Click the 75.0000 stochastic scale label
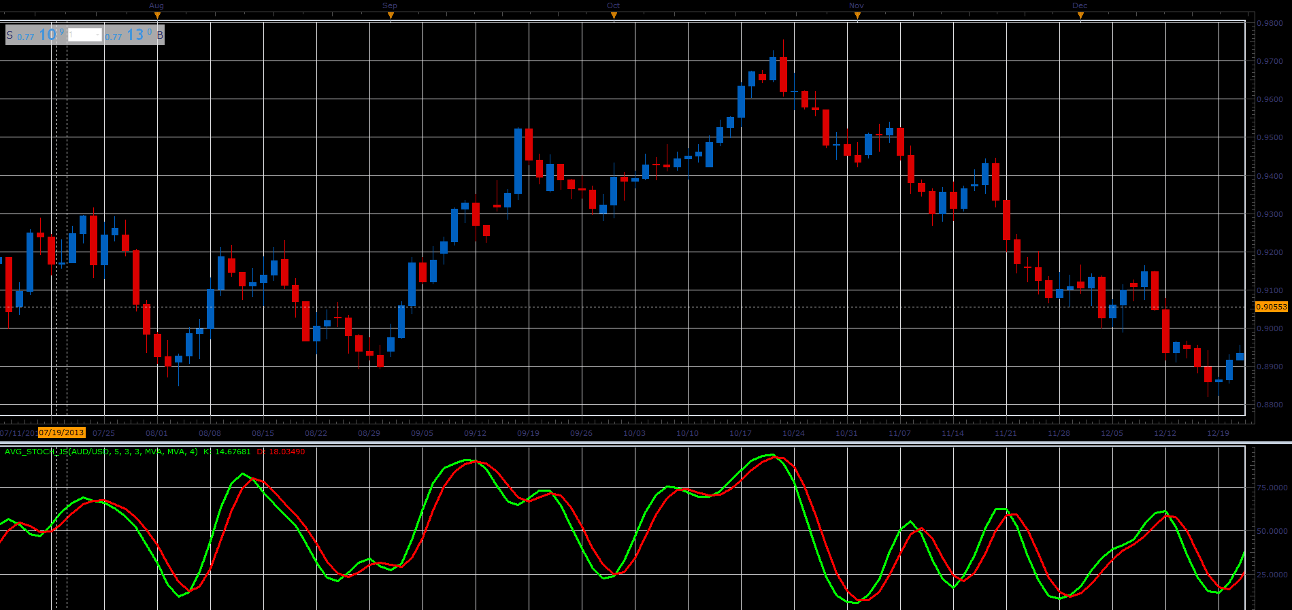 click(x=1272, y=488)
